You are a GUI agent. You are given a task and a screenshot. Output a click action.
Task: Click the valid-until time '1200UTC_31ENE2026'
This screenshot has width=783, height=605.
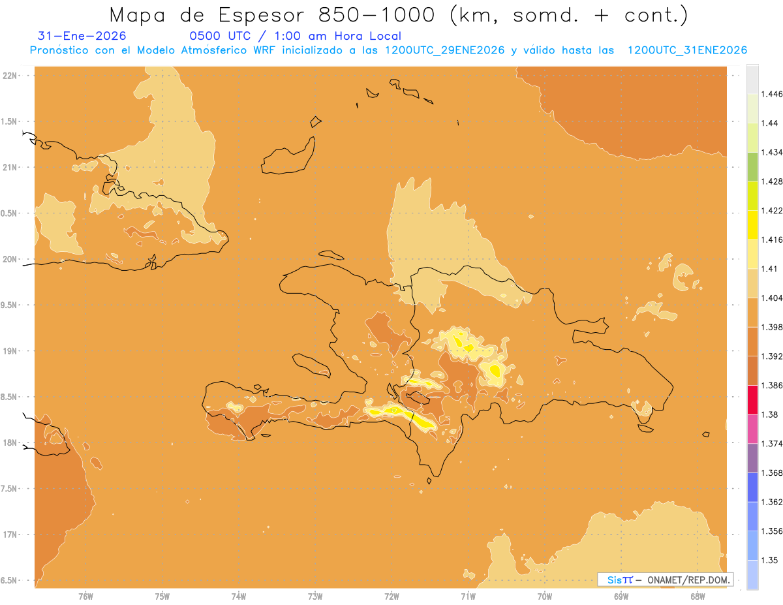click(687, 50)
